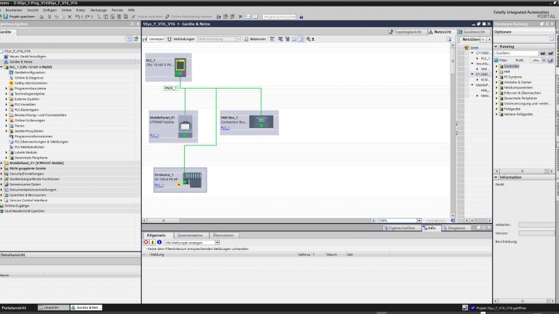Collapse the Information section header
The height and width of the screenshot is (314, 559).
[496, 177]
